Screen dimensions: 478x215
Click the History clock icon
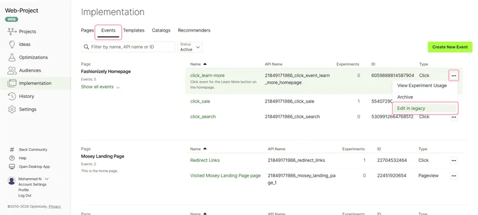click(12, 96)
